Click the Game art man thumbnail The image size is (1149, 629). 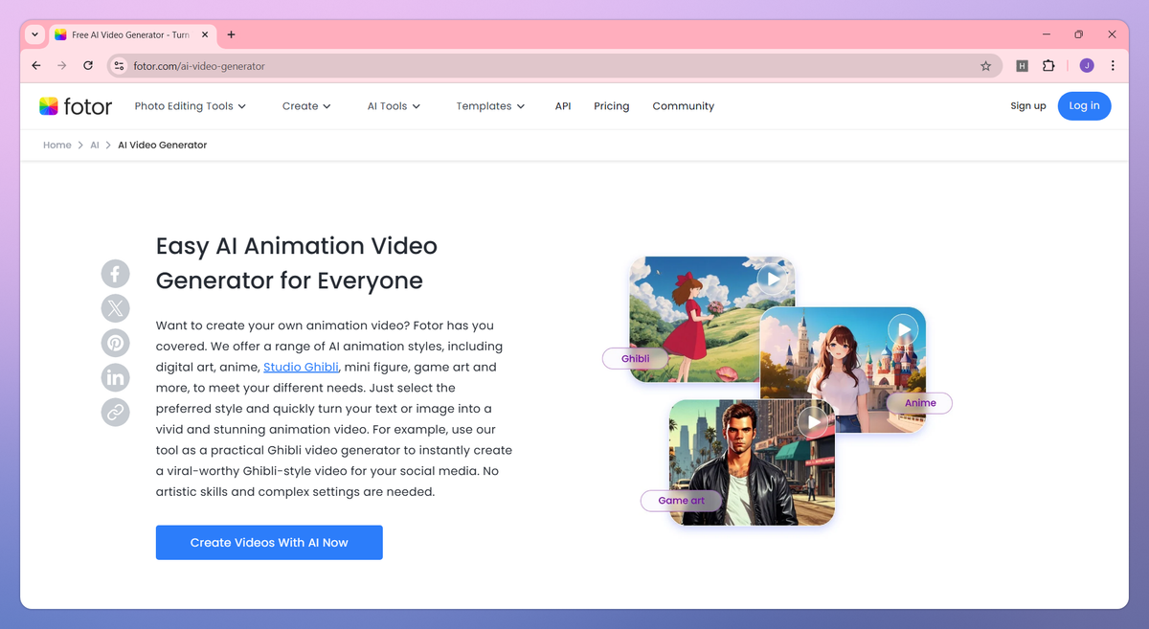pyautogui.click(x=752, y=462)
